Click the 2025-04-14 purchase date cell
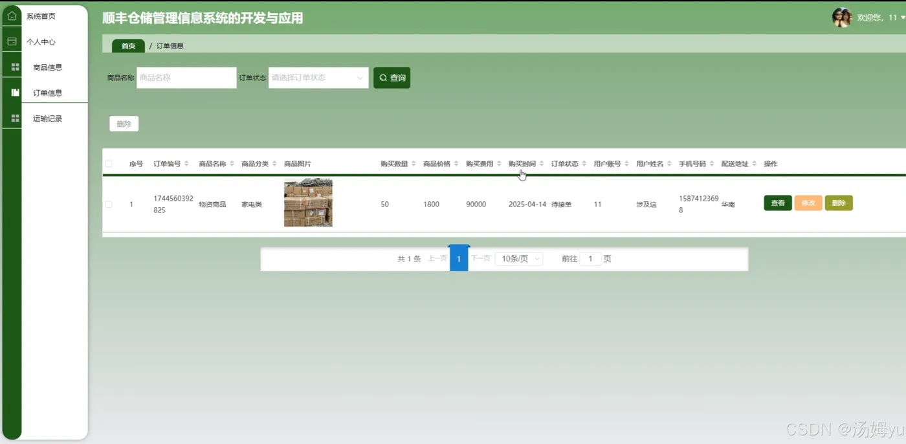This screenshot has height=444, width=906. click(527, 205)
